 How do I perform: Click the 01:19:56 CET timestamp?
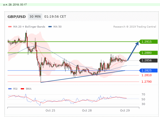coord(55,17)
